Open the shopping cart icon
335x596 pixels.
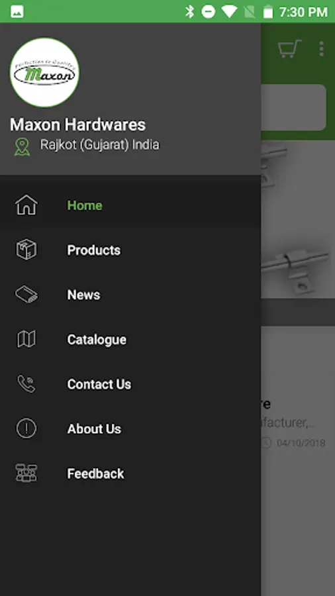coord(289,48)
